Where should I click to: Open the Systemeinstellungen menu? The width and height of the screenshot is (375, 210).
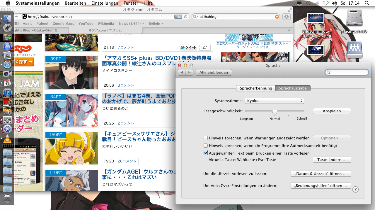37,3
